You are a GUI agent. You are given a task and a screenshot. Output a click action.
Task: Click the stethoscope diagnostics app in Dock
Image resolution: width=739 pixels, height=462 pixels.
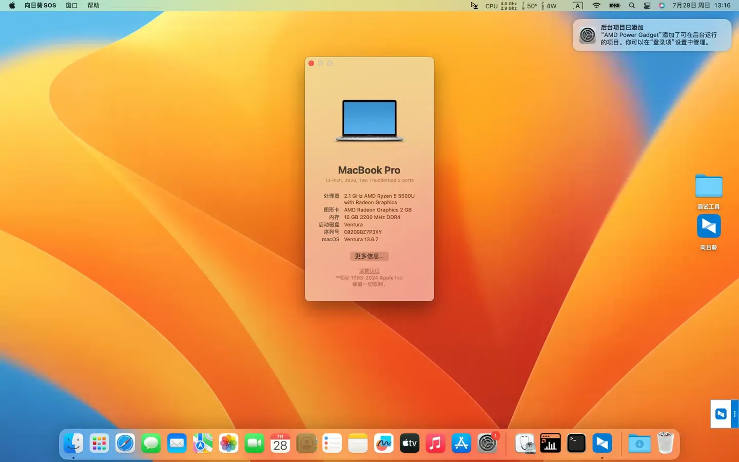coord(524,443)
